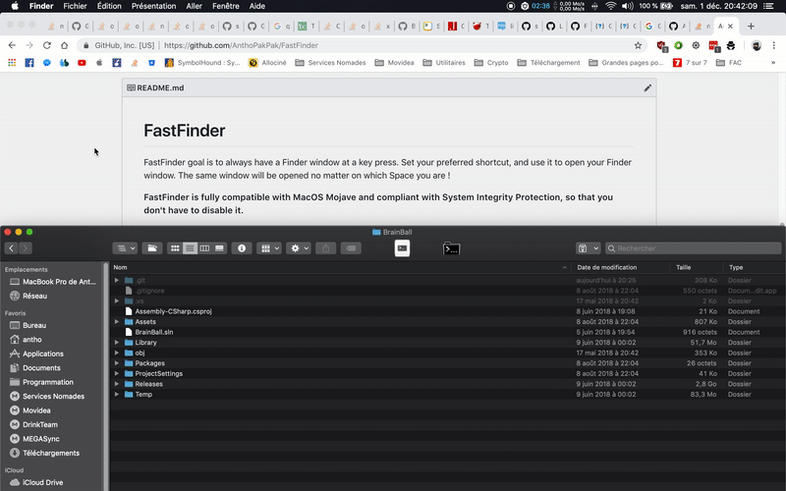Show info for selected item in Finder

[242, 248]
